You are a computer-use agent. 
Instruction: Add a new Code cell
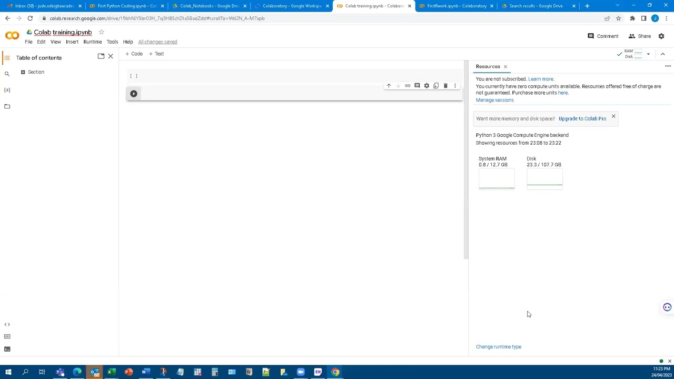click(x=134, y=54)
